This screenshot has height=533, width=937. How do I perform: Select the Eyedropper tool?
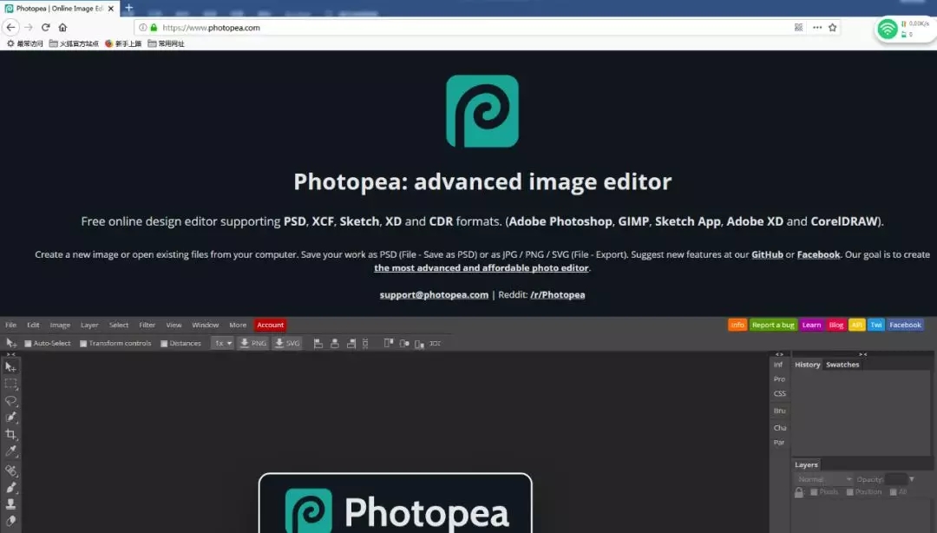[x=10, y=451]
